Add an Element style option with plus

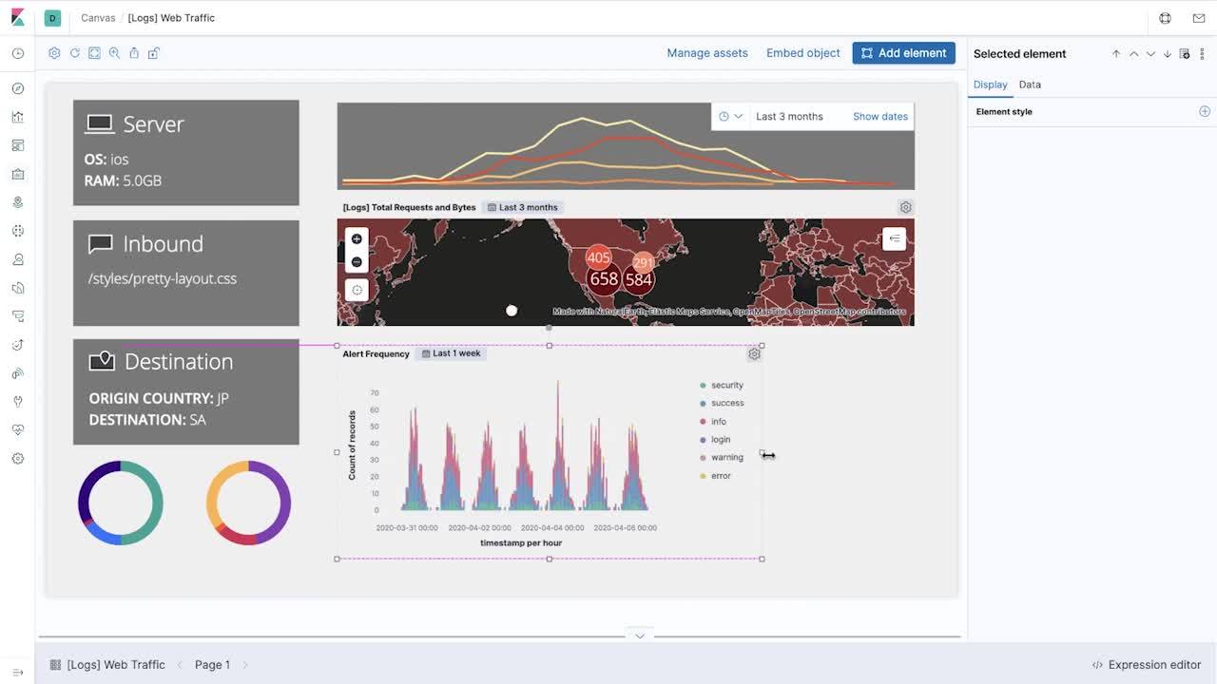click(x=1204, y=111)
